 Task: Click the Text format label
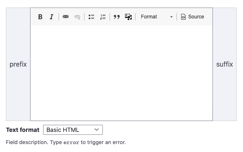[x=23, y=130]
